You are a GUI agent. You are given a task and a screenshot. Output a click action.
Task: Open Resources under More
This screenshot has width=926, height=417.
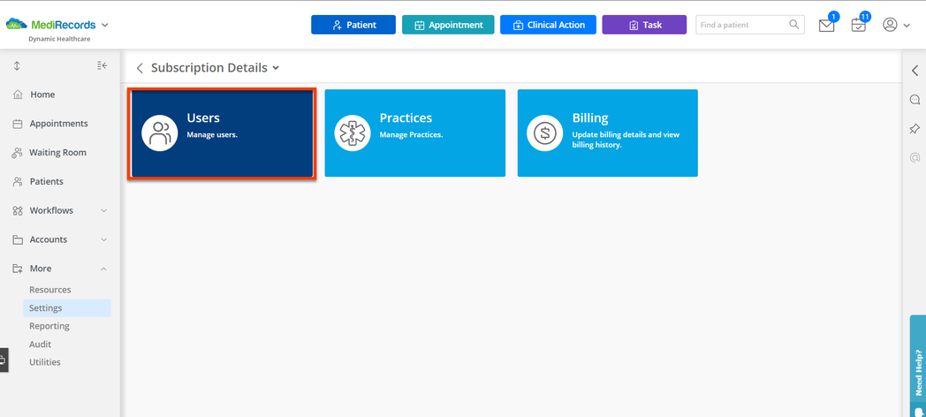click(x=50, y=290)
